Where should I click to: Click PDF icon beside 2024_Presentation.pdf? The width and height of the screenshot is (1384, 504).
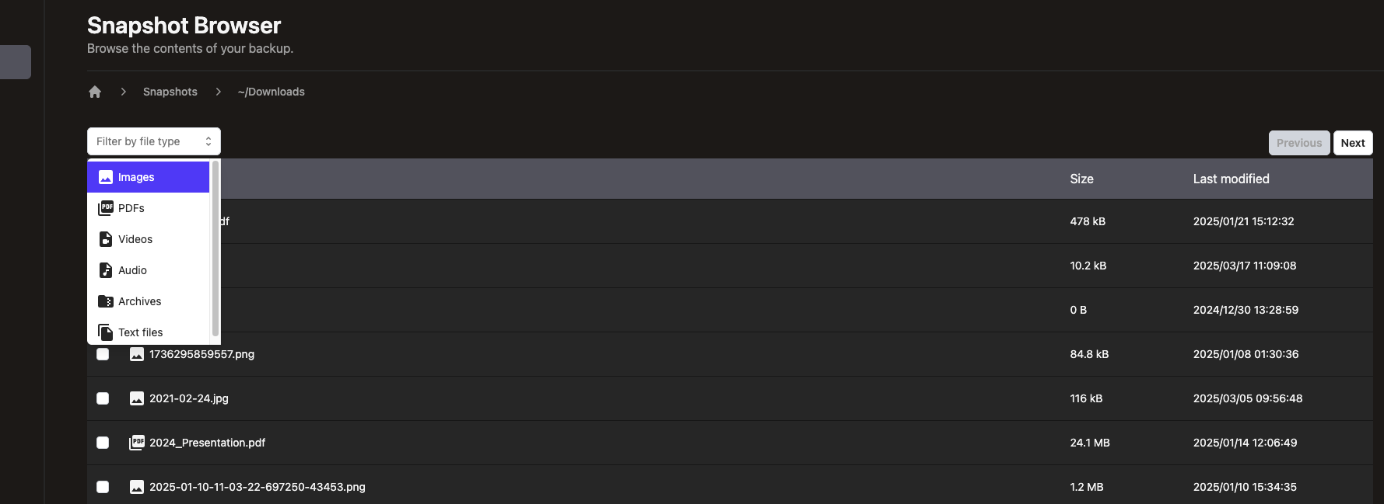point(137,443)
